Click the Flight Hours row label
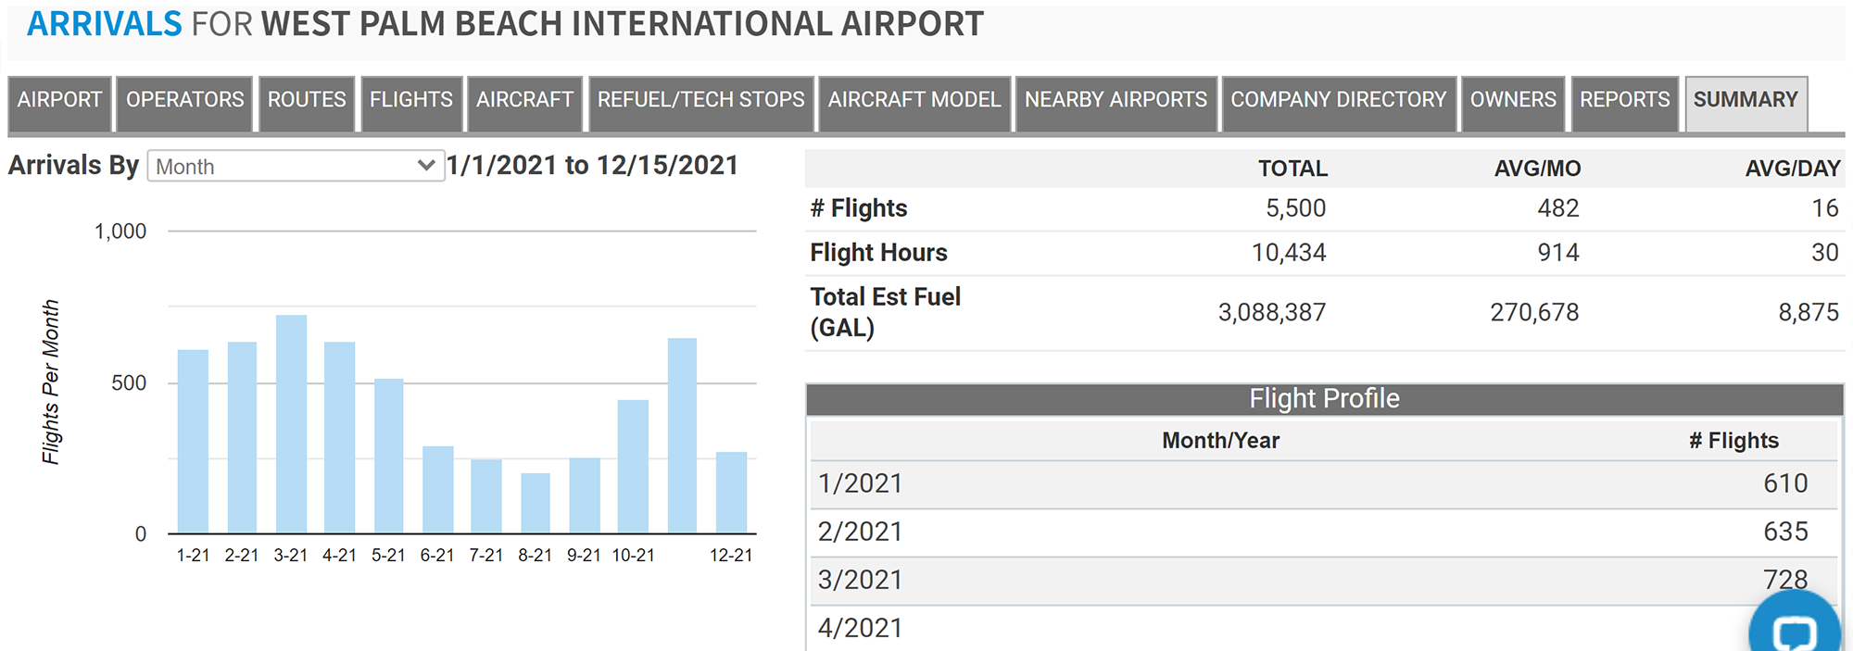 coord(878,253)
